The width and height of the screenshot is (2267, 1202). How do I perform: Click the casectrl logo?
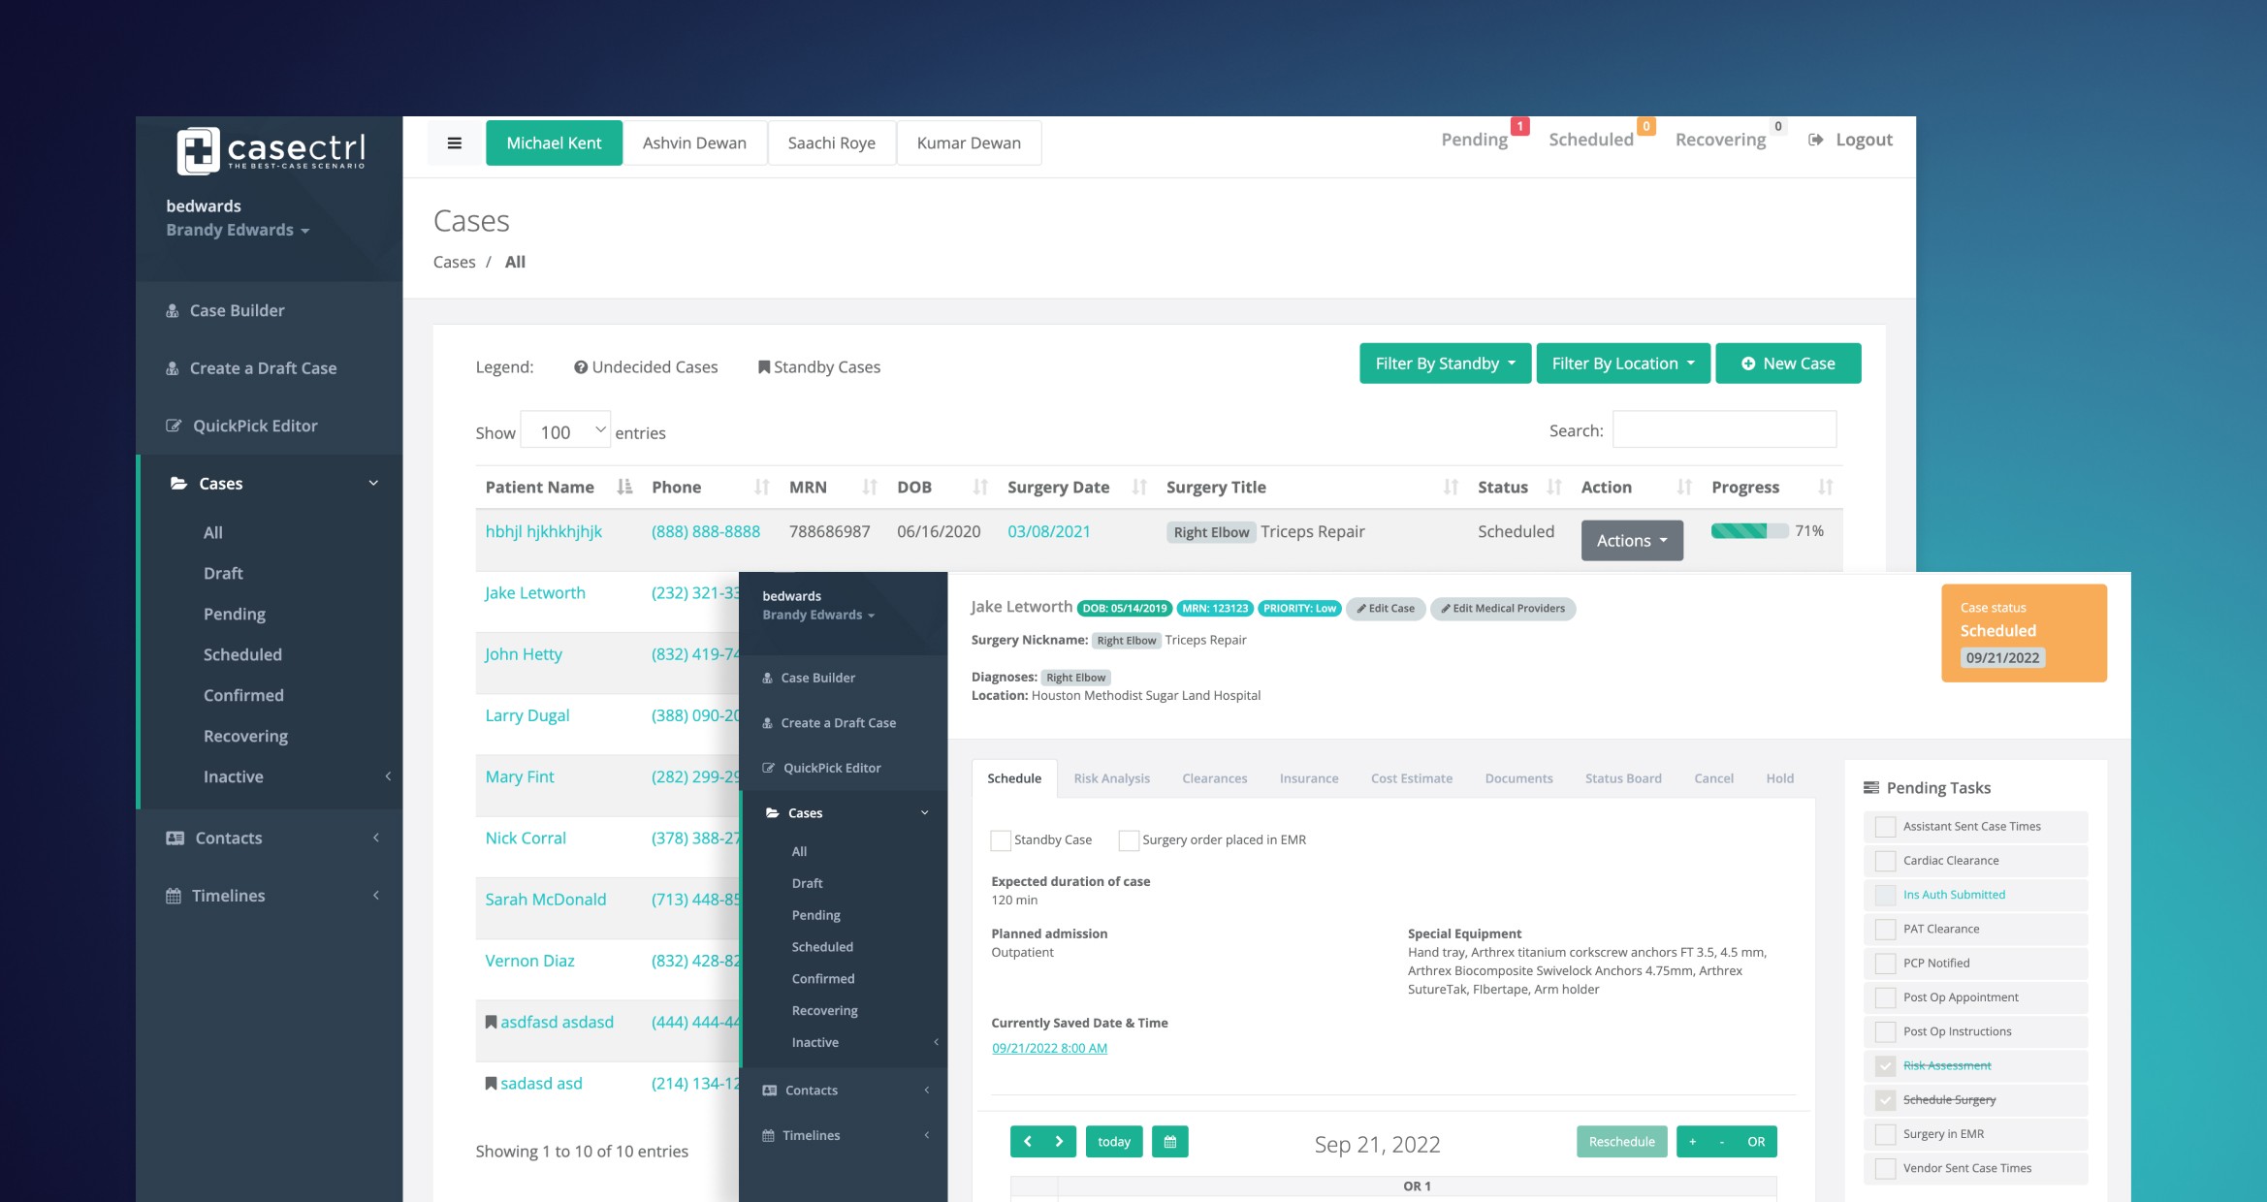pos(270,150)
